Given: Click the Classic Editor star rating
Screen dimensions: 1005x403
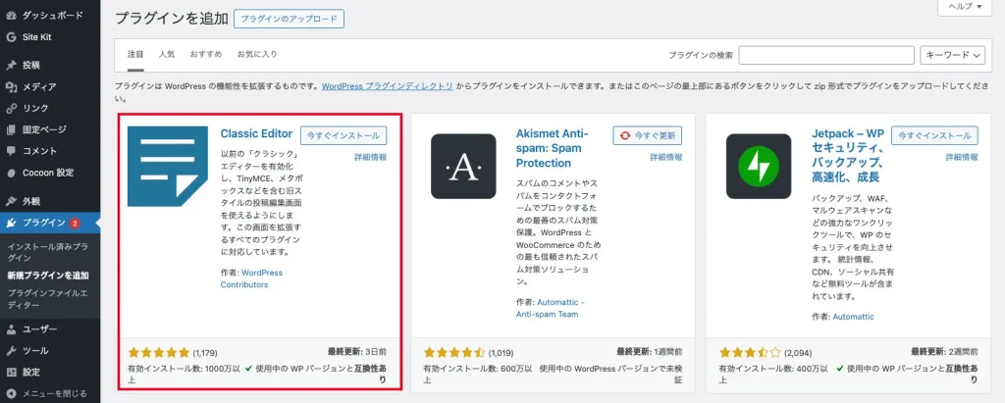Looking at the screenshot, I should (159, 352).
